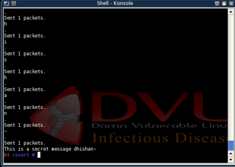Click the empty scrollbar track above the thumb
Image resolution: width=235 pixels, height=167 pixels.
tap(231, 78)
